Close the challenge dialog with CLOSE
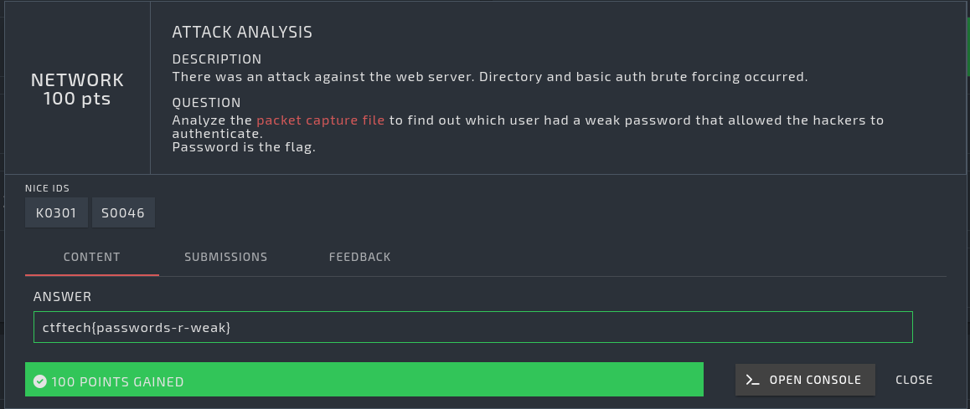Image resolution: width=970 pixels, height=409 pixels. click(x=914, y=380)
